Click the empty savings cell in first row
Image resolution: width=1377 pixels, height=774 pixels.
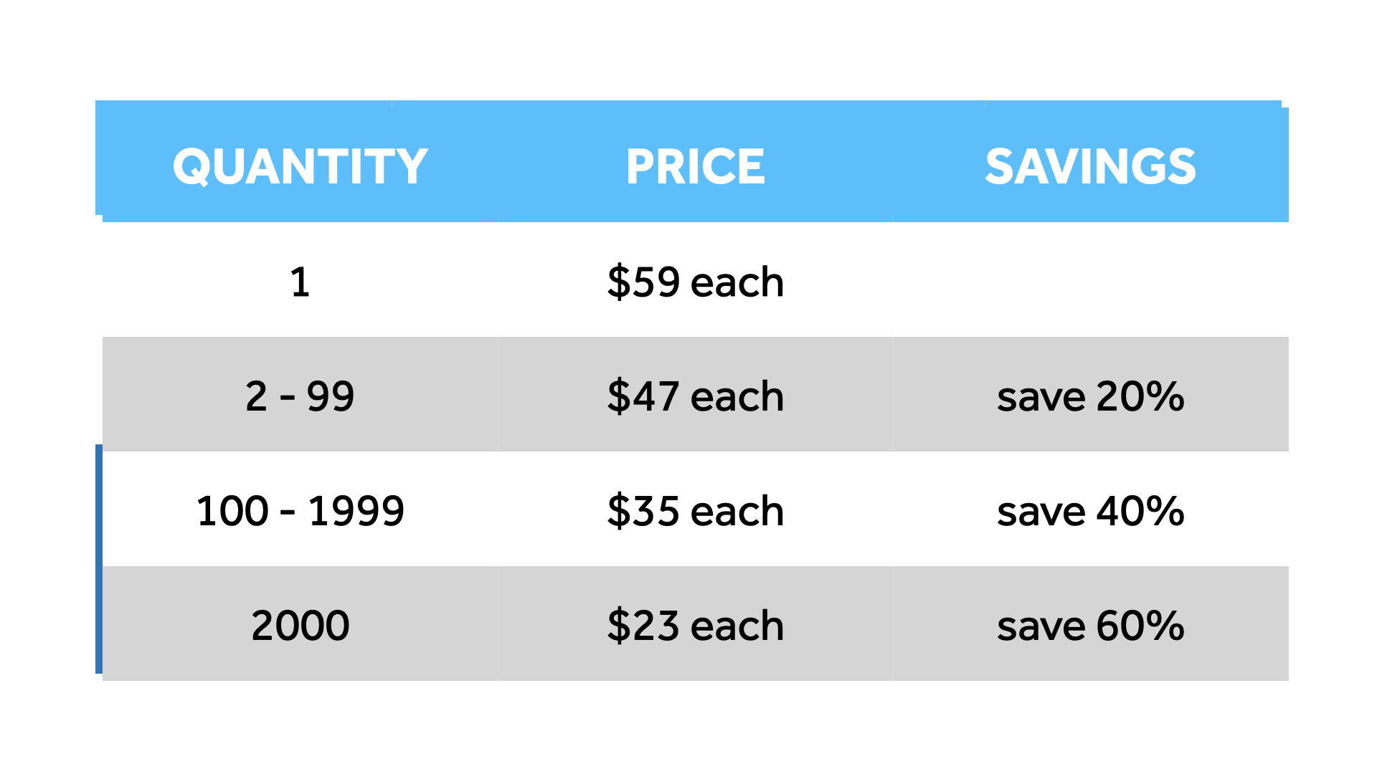1090,281
